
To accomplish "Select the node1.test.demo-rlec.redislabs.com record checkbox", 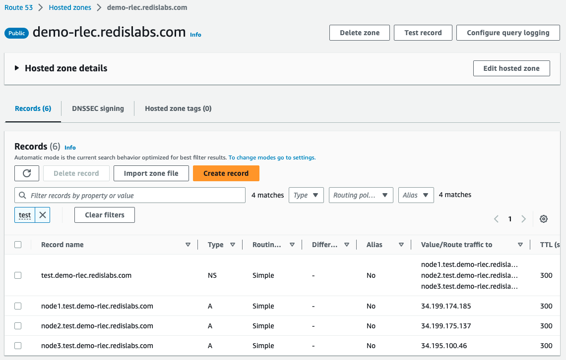I will 18,306.
